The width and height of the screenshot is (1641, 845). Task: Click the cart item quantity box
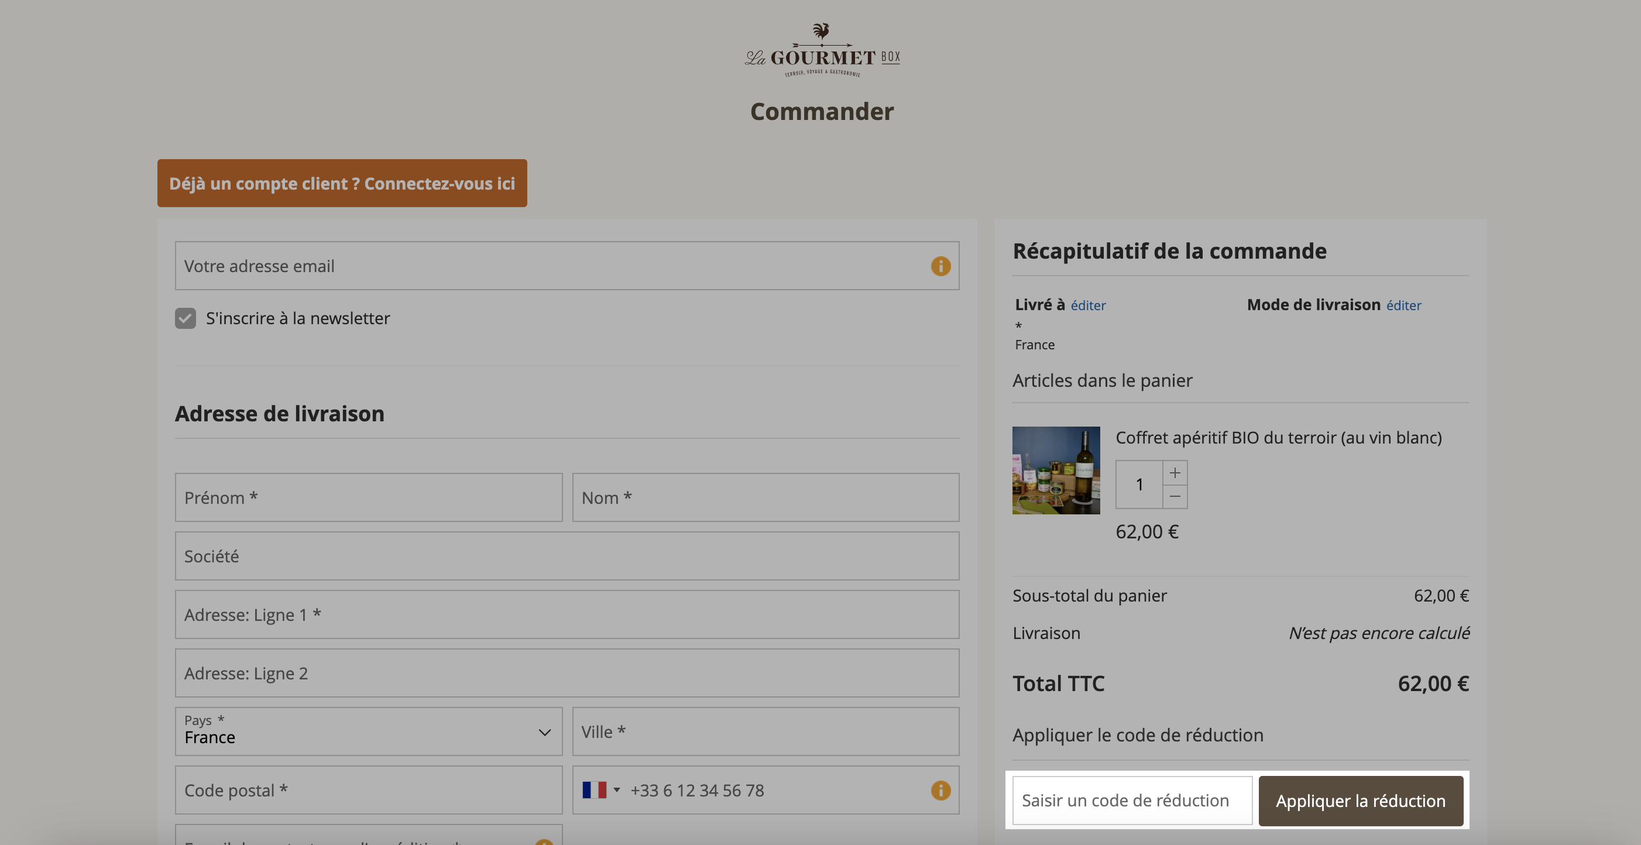click(x=1139, y=485)
